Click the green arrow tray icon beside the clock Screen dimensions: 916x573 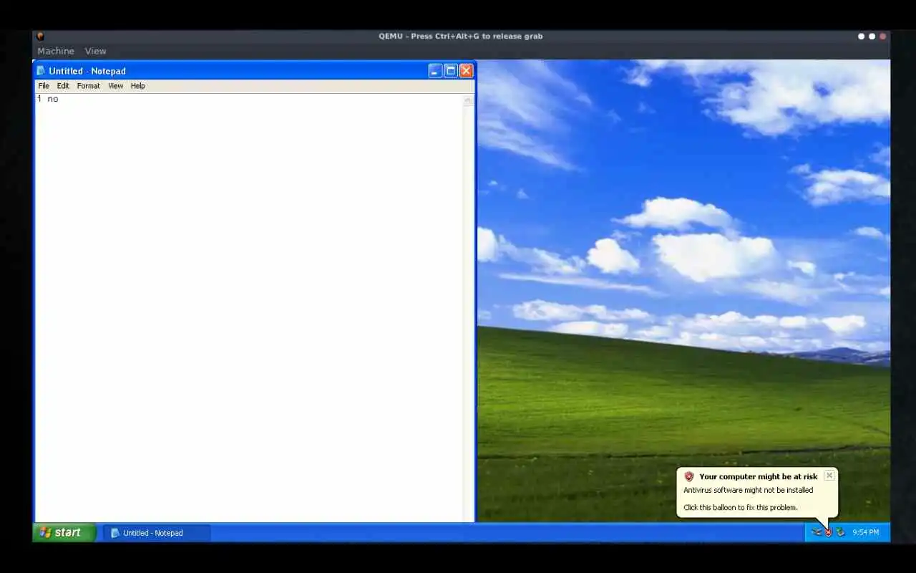click(840, 532)
